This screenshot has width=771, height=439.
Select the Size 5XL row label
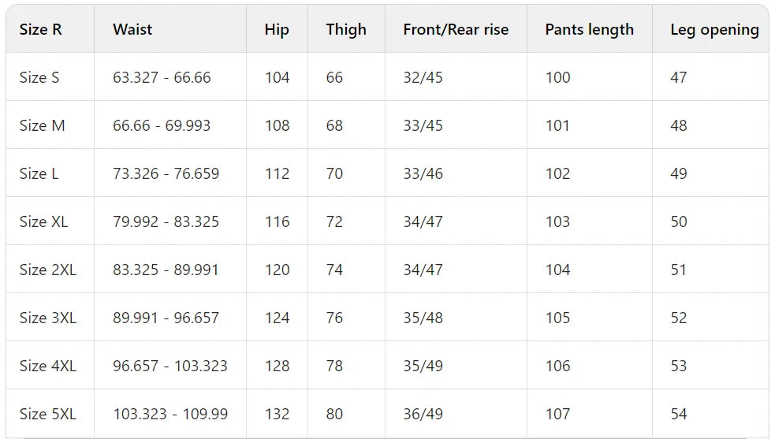(47, 414)
